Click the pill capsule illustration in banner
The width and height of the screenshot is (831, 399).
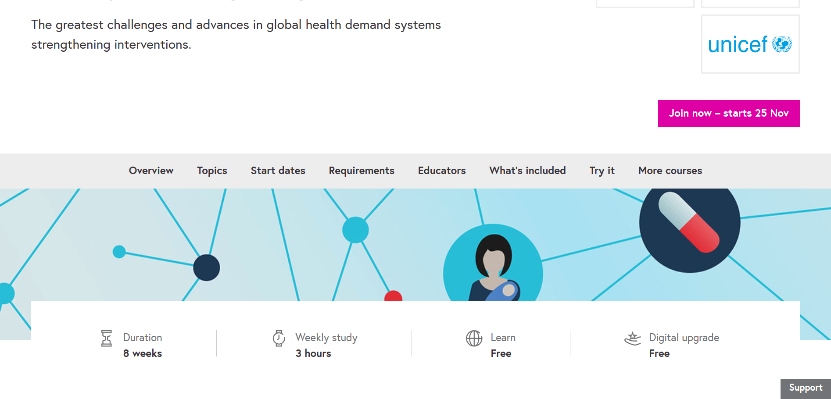[689, 223]
